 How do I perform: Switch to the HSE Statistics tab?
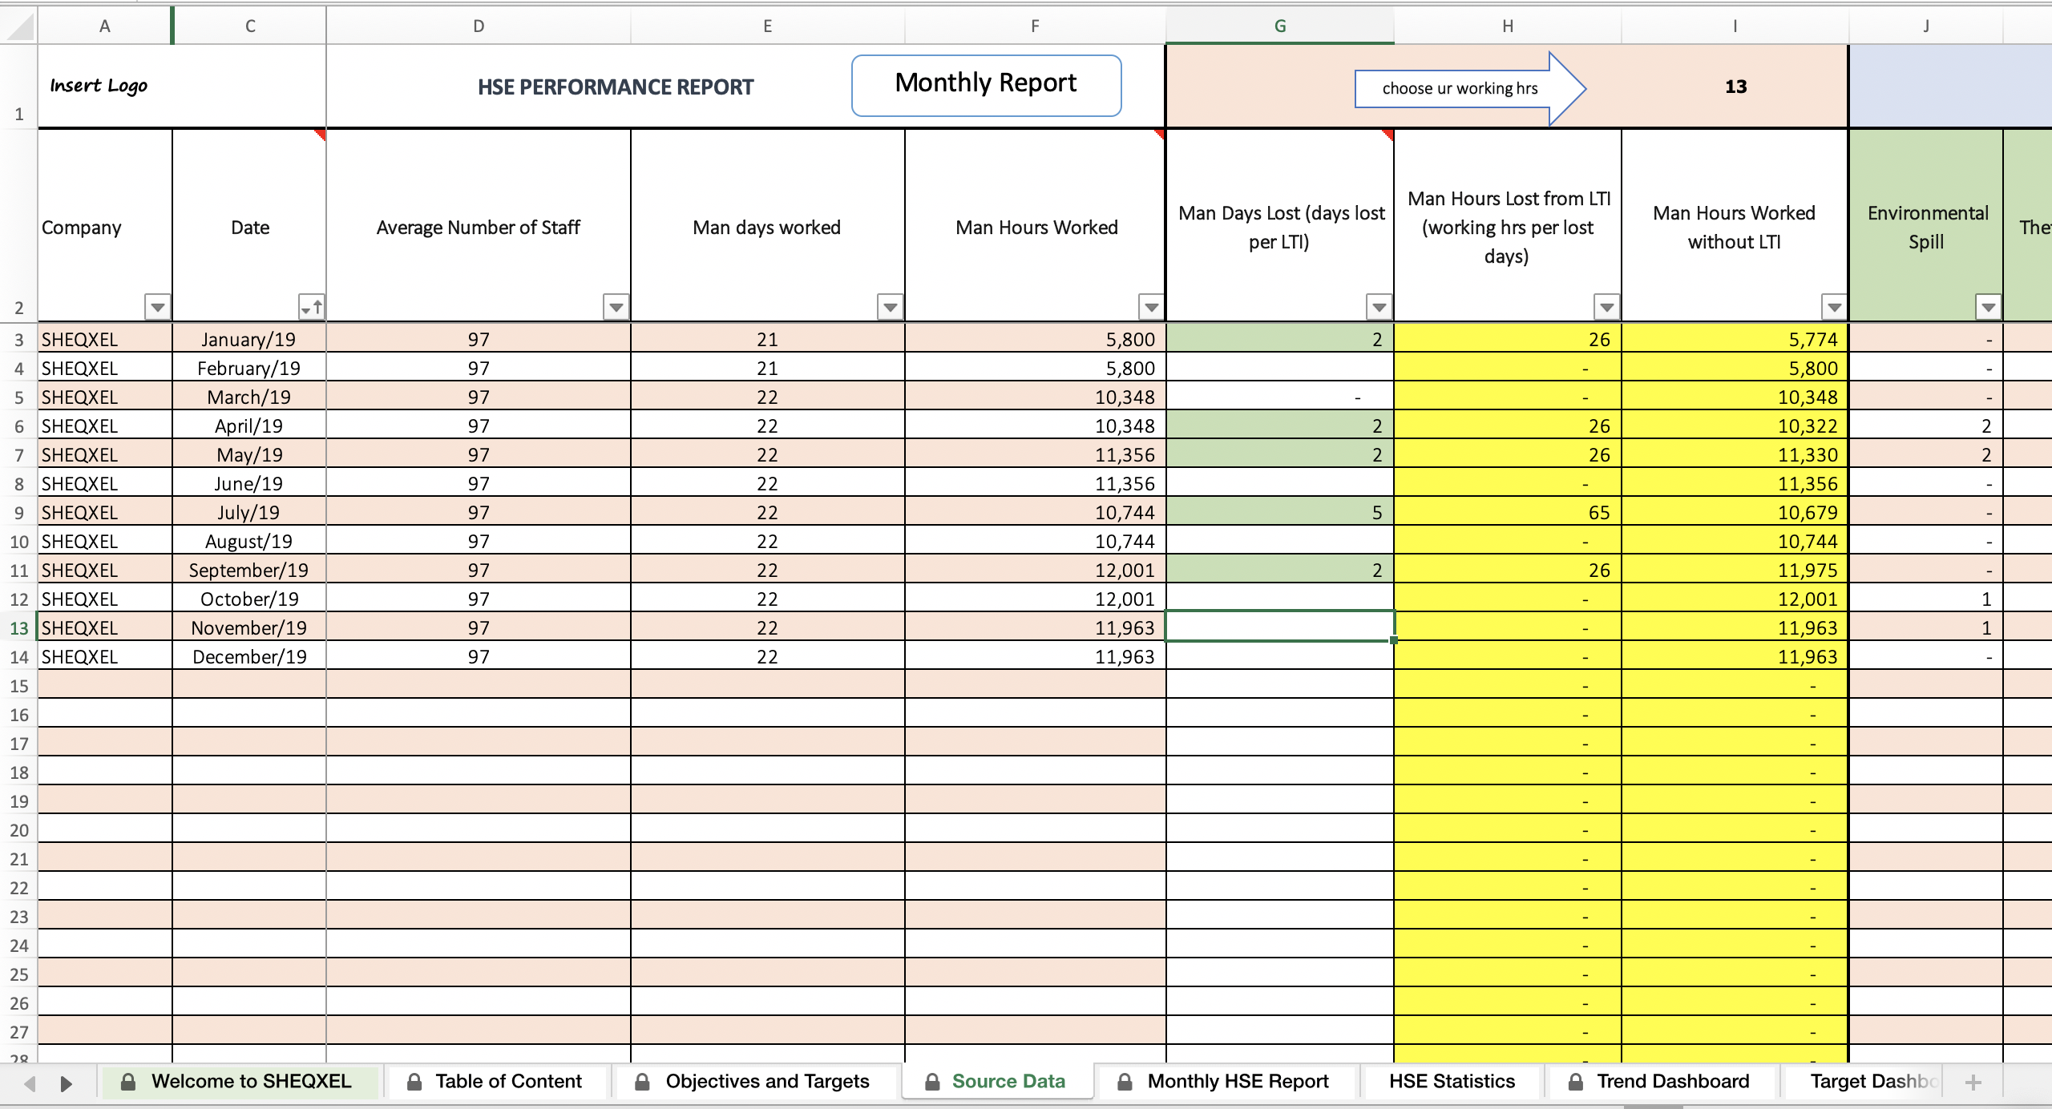click(x=1452, y=1081)
